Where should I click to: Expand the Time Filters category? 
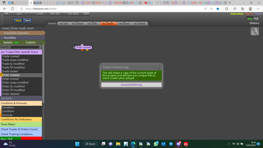click(x=21, y=124)
